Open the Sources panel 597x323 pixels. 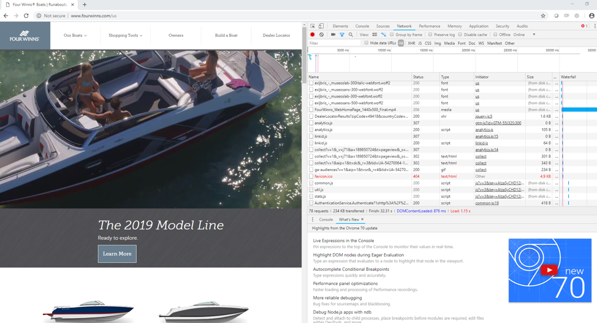point(383,26)
